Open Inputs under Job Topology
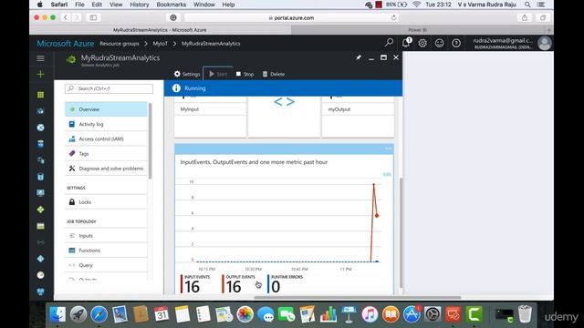The height and width of the screenshot is (328, 584). [x=106, y=236]
